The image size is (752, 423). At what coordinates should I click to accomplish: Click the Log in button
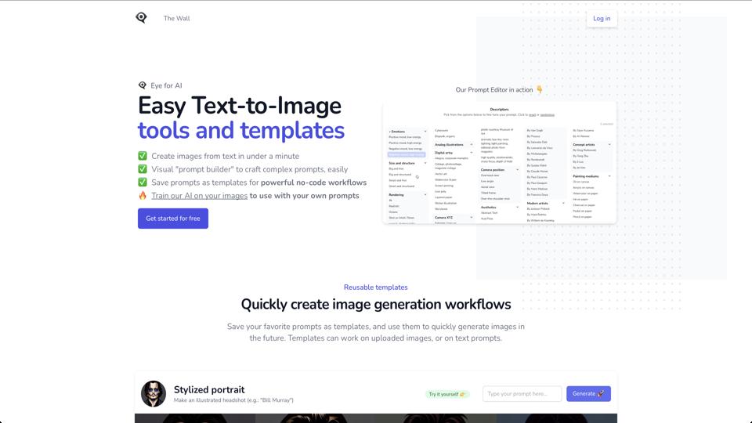[x=602, y=18]
